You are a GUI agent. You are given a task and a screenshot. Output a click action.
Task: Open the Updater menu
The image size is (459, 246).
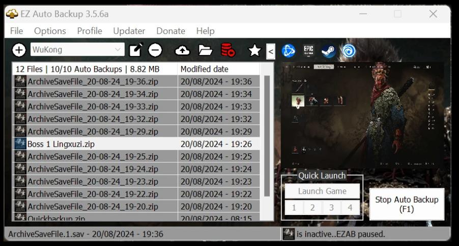(x=129, y=30)
